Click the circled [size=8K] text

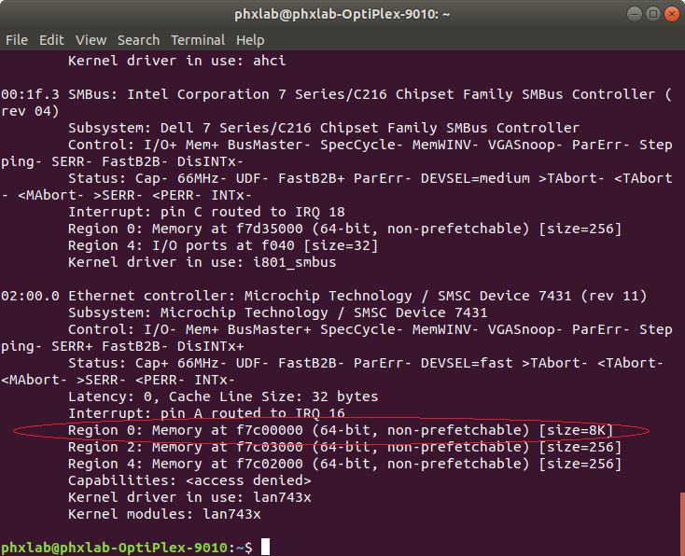(x=576, y=430)
